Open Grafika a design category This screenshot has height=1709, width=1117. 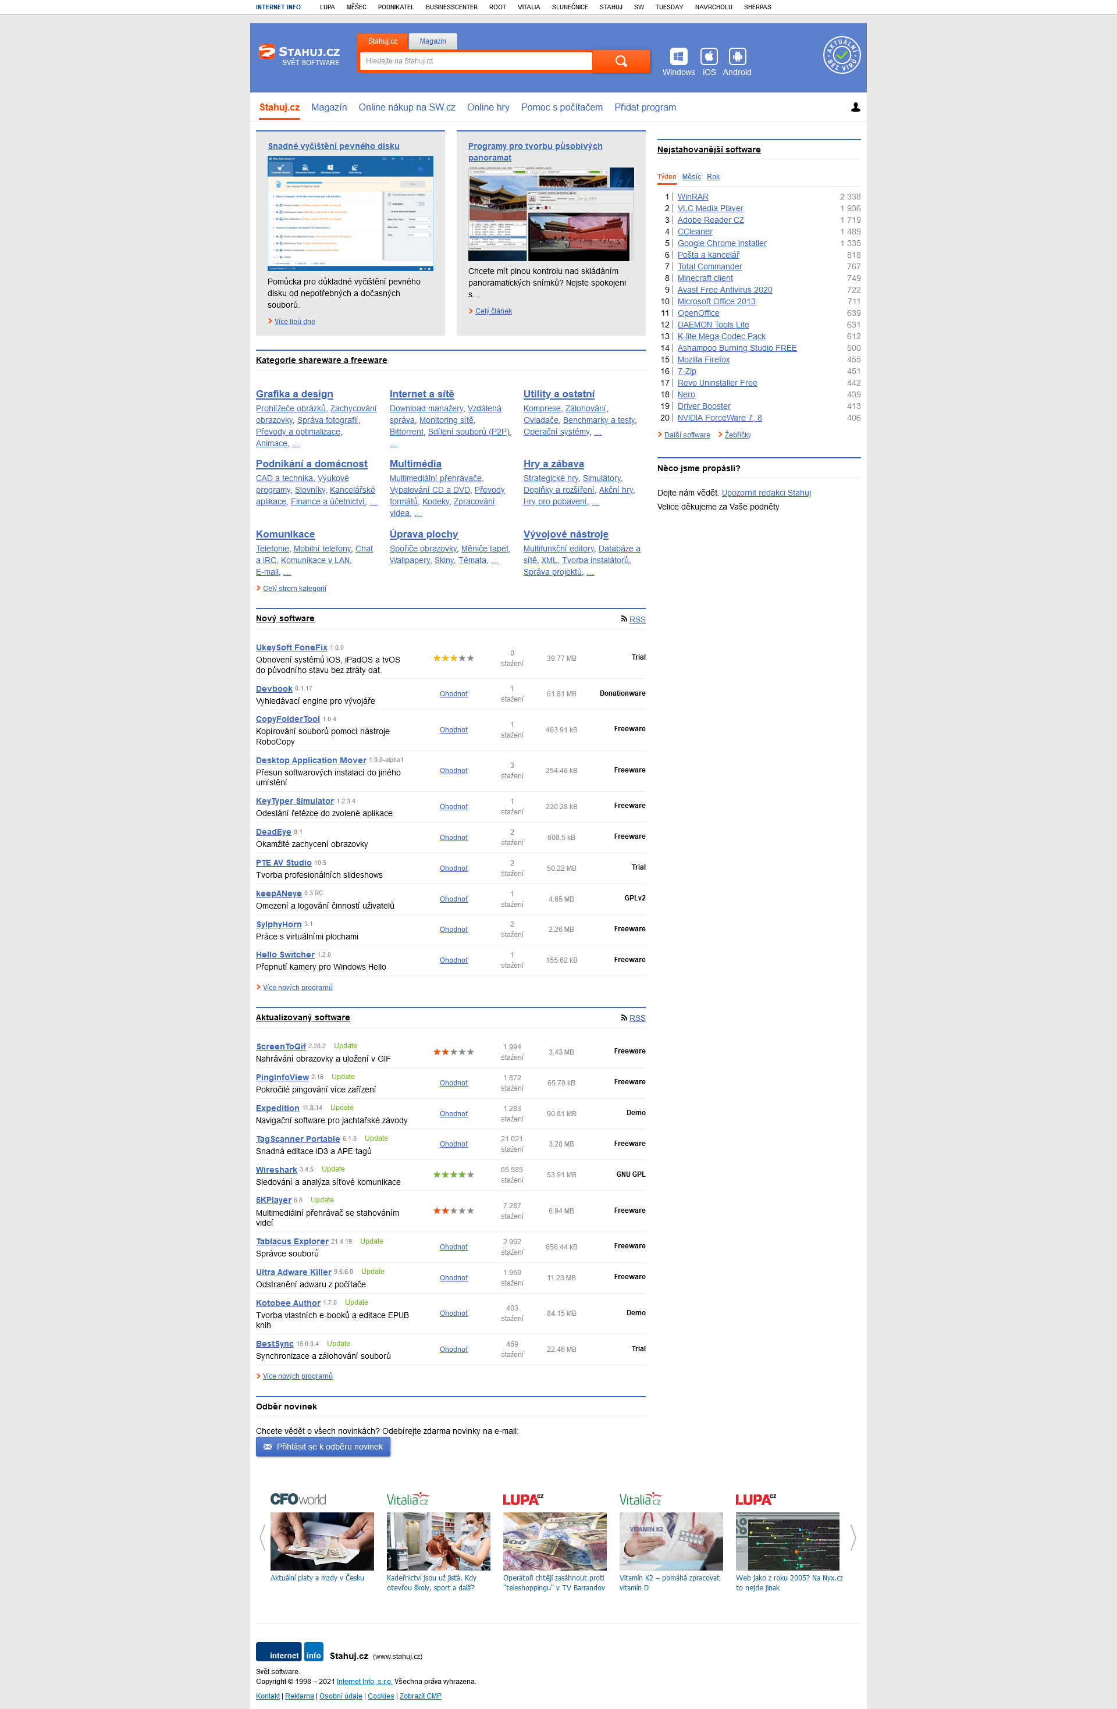[x=294, y=394]
